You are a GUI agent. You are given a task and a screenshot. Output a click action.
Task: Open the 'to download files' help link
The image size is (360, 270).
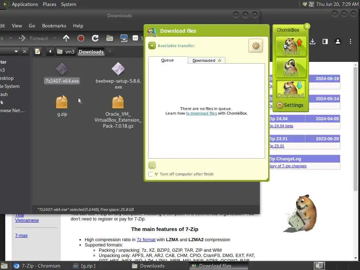201,113
